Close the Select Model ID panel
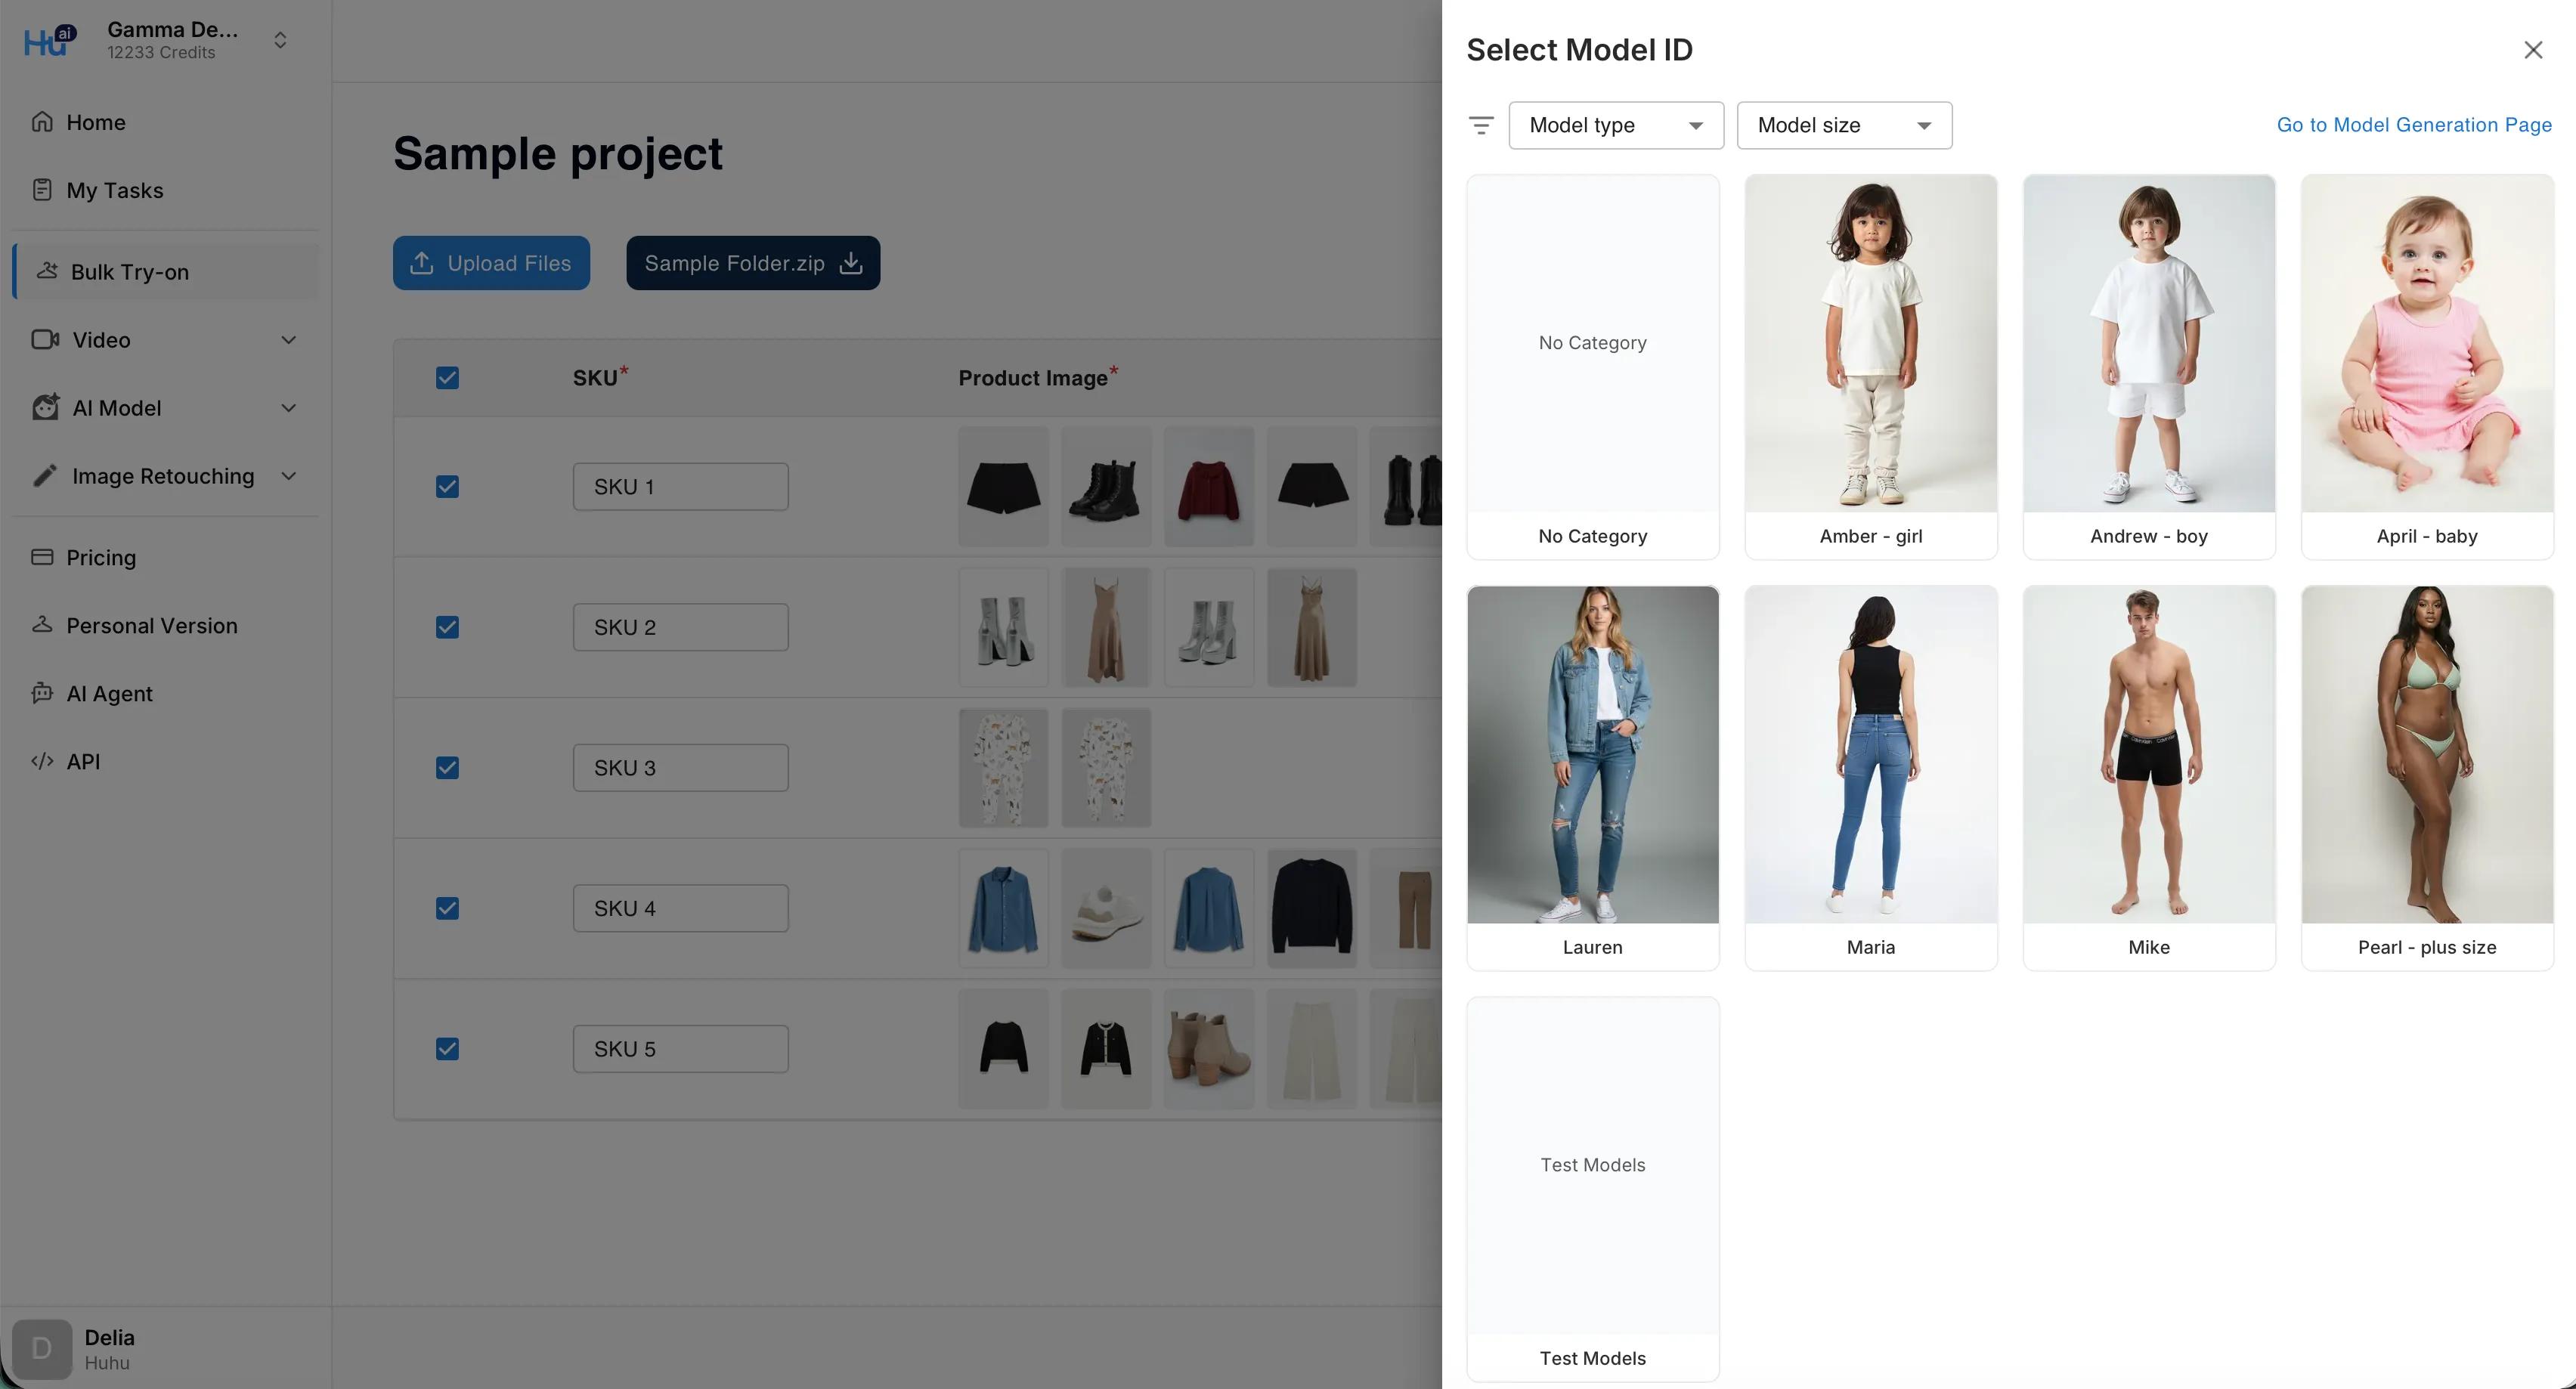This screenshot has width=2576, height=1389. click(x=2533, y=50)
